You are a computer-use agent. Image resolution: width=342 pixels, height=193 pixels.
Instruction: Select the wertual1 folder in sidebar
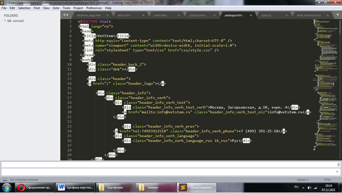tap(18, 21)
